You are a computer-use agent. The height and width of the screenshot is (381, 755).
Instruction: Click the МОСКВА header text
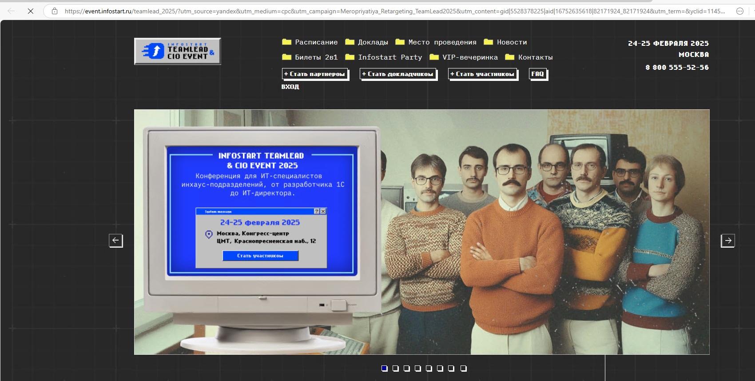693,55
